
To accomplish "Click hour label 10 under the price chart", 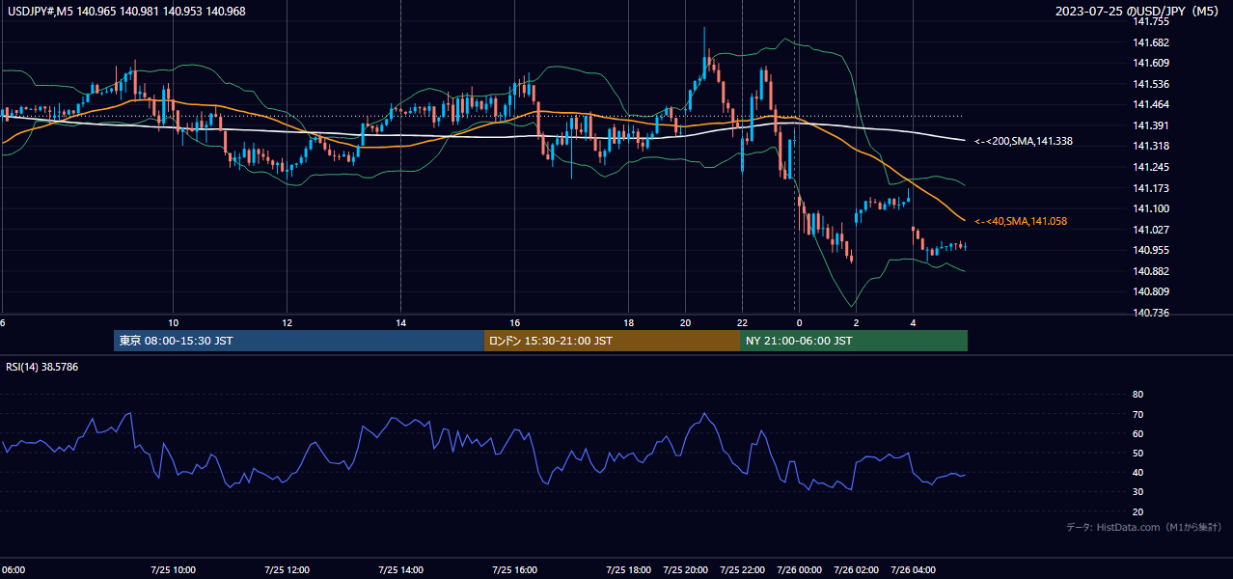I will pyautogui.click(x=174, y=322).
